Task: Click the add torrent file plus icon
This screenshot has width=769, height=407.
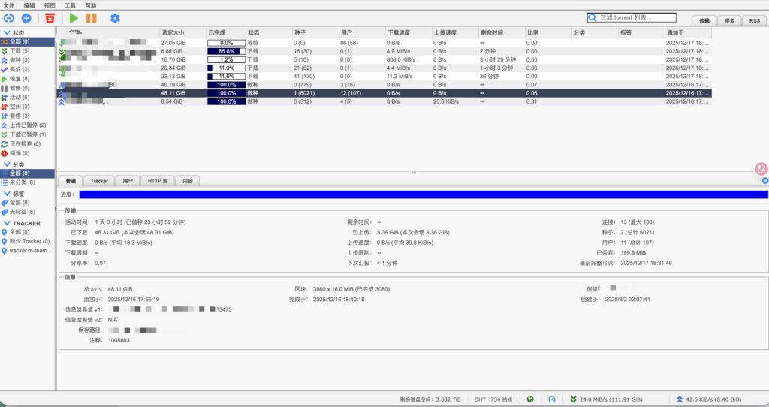Action: [x=26, y=17]
